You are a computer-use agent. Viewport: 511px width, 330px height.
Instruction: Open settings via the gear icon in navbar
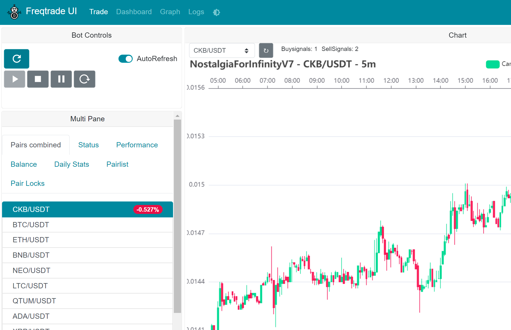[x=216, y=12]
